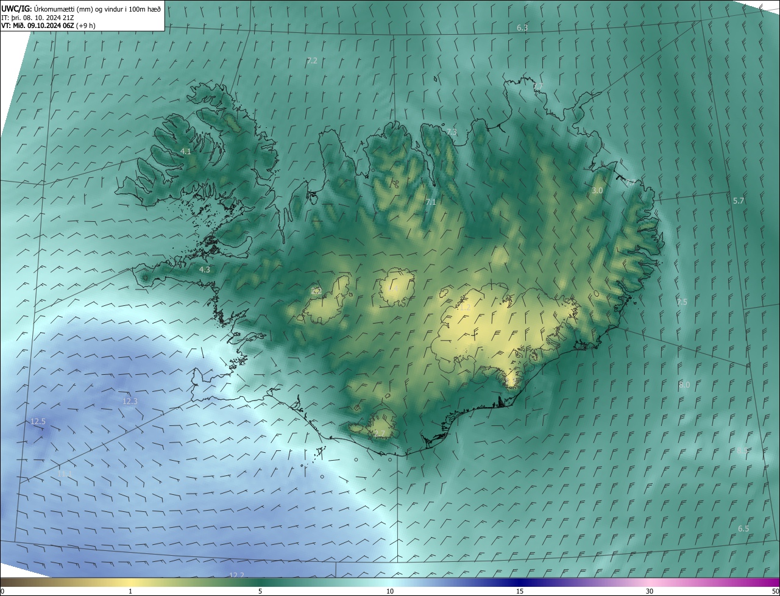Click the color scale at tick 1
The height and width of the screenshot is (596, 780).
[130, 591]
